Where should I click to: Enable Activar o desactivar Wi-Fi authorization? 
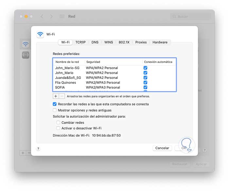tap(58, 128)
